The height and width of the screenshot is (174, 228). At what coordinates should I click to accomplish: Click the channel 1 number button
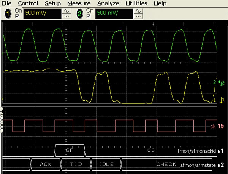click(8, 14)
